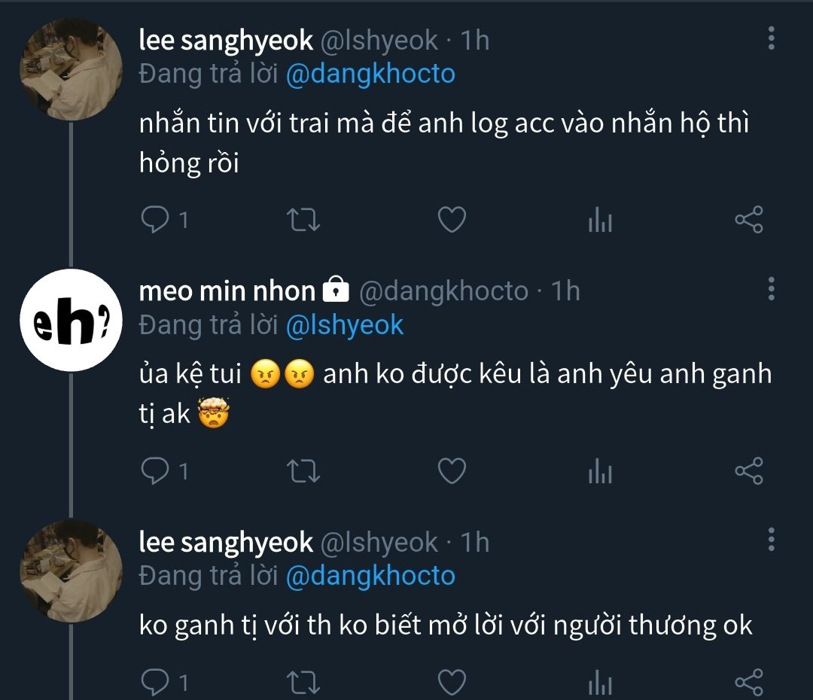Image resolution: width=813 pixels, height=700 pixels.
Task: Reply to meo min nhon's tweet
Action: tap(155, 470)
